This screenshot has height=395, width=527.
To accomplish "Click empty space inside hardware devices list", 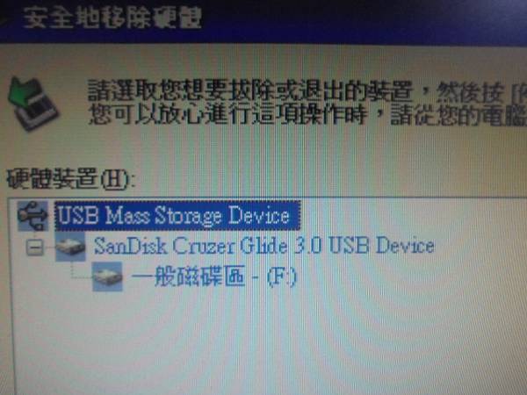I will pyautogui.click(x=269, y=336).
